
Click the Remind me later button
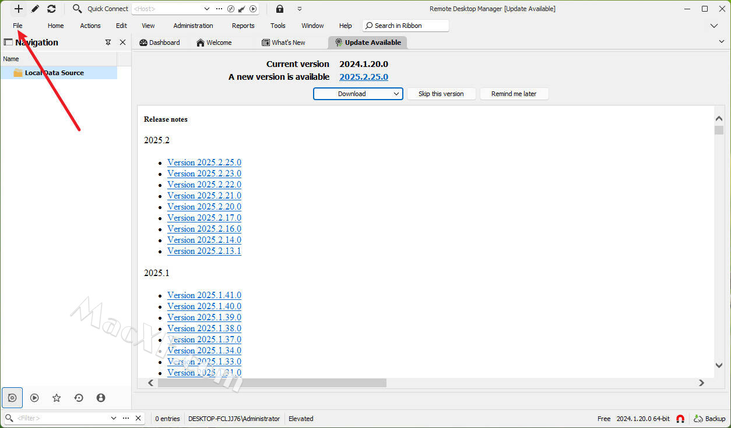tap(514, 94)
